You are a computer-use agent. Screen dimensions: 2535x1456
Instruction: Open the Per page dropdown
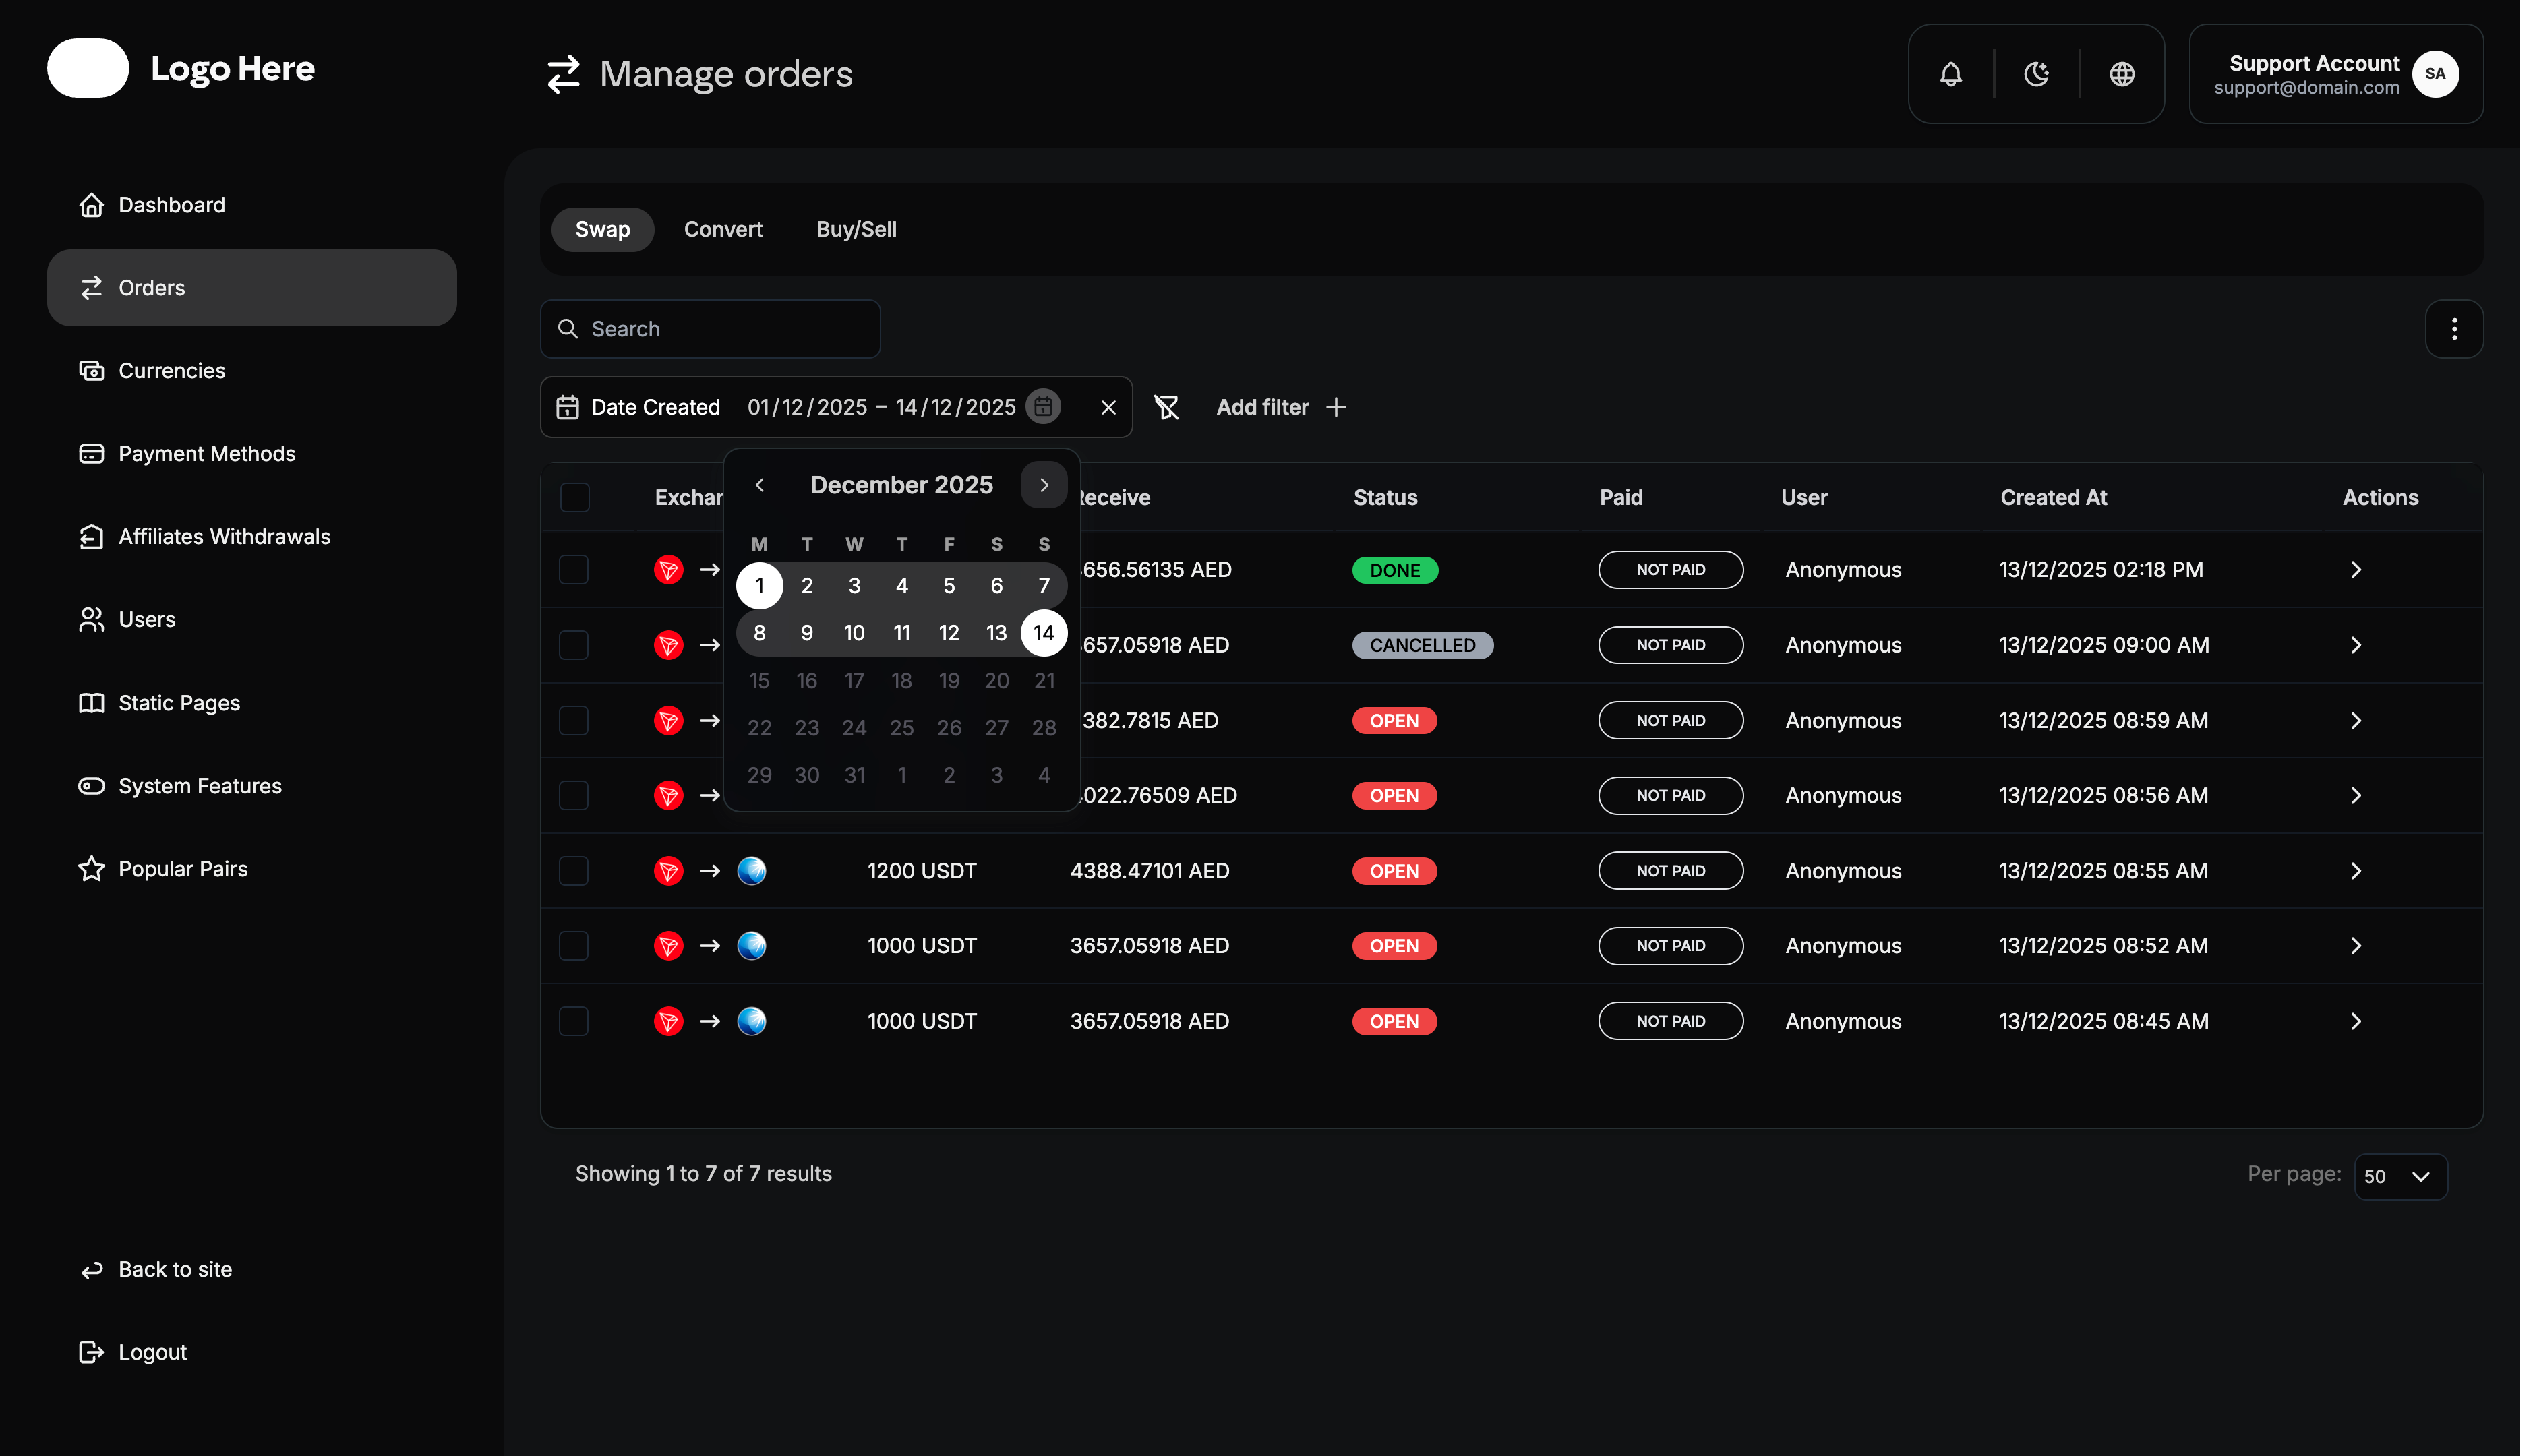point(2400,1176)
